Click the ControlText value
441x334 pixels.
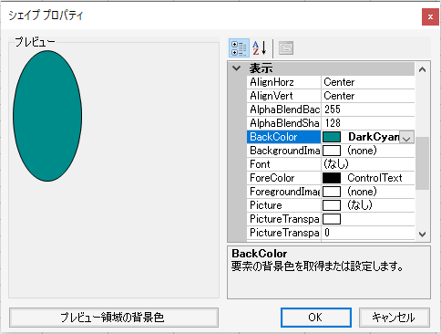[x=374, y=178]
